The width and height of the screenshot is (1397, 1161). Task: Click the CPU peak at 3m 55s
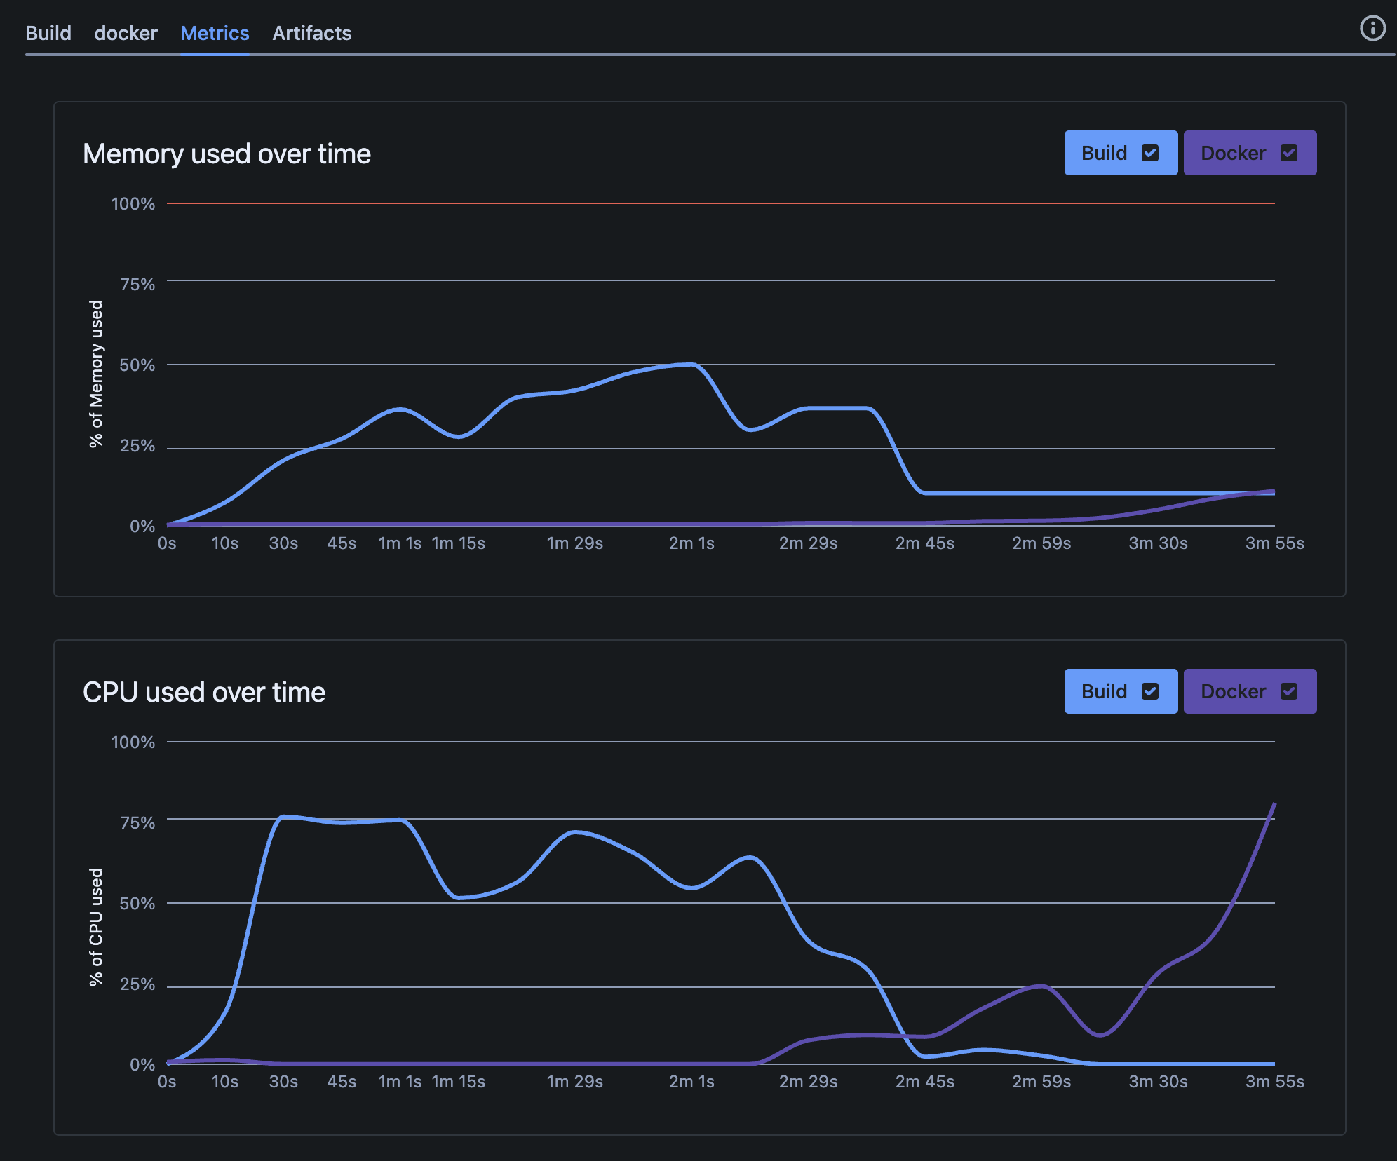pos(1274,805)
